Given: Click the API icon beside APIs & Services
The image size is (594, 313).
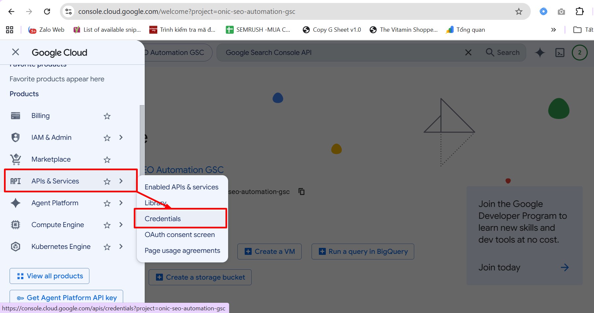Looking at the screenshot, I should 16,181.
